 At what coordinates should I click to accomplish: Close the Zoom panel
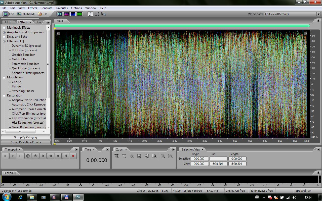[126, 149]
